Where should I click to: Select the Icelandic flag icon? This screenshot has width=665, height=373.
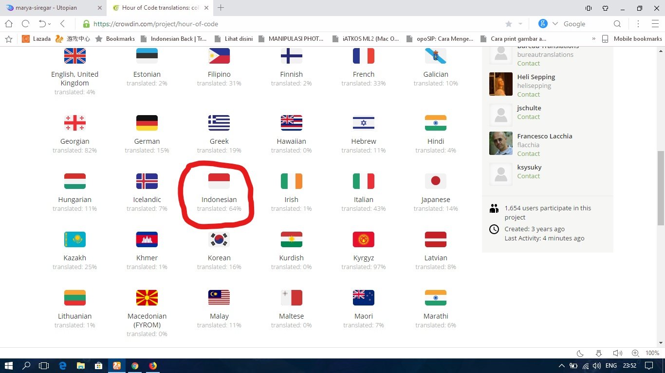coord(147,181)
